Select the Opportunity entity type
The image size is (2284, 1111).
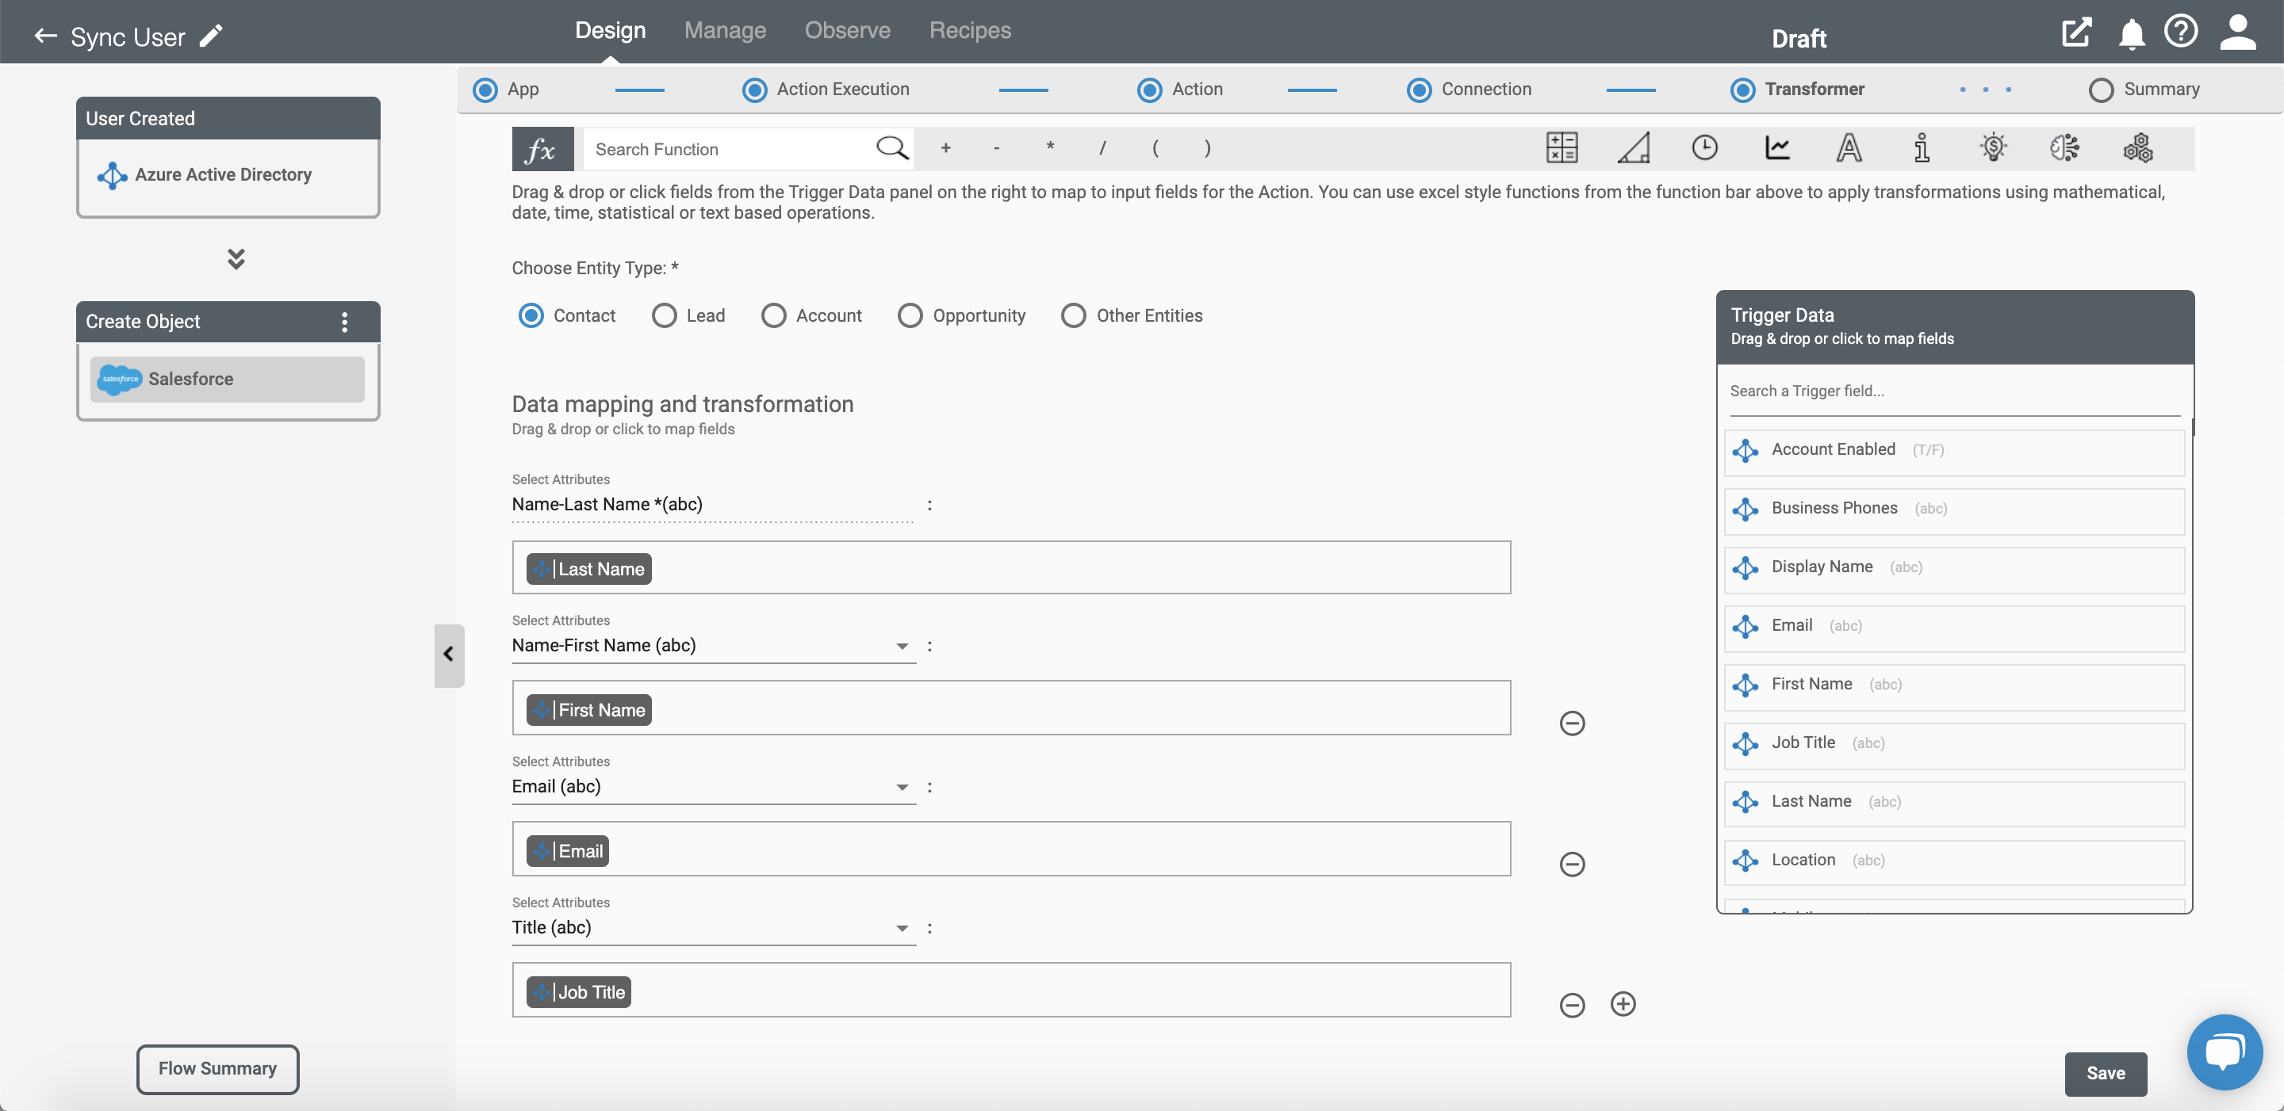pos(910,316)
